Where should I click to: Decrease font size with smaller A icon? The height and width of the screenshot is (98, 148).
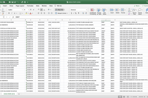34,10
